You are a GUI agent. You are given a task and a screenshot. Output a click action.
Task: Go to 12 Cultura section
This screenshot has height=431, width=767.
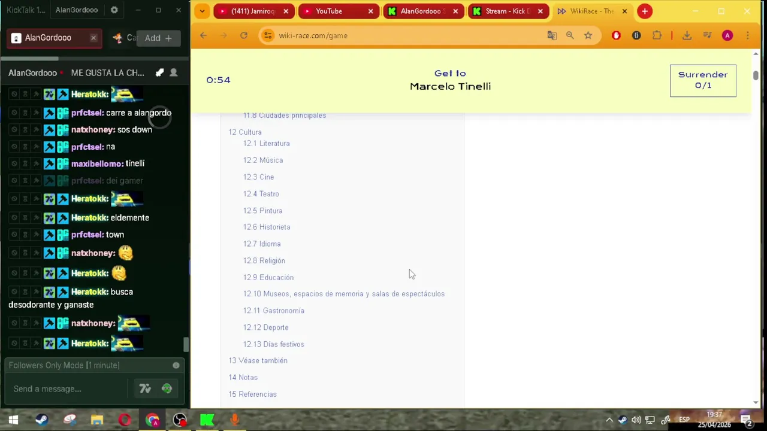(245, 132)
